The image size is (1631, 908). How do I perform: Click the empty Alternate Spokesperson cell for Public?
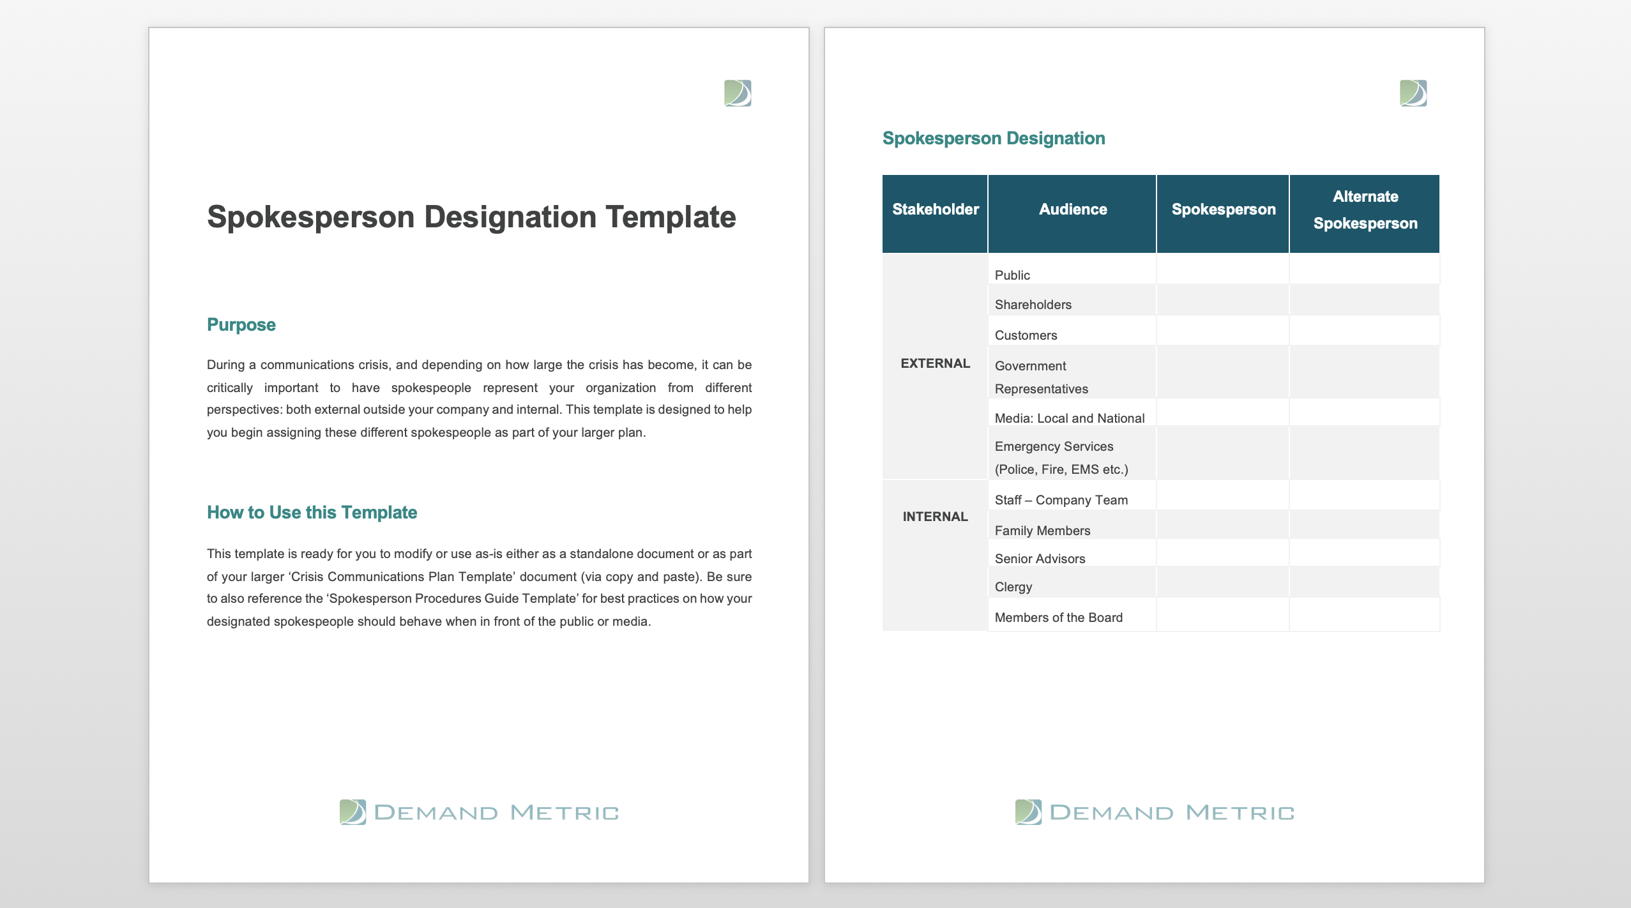[1365, 269]
